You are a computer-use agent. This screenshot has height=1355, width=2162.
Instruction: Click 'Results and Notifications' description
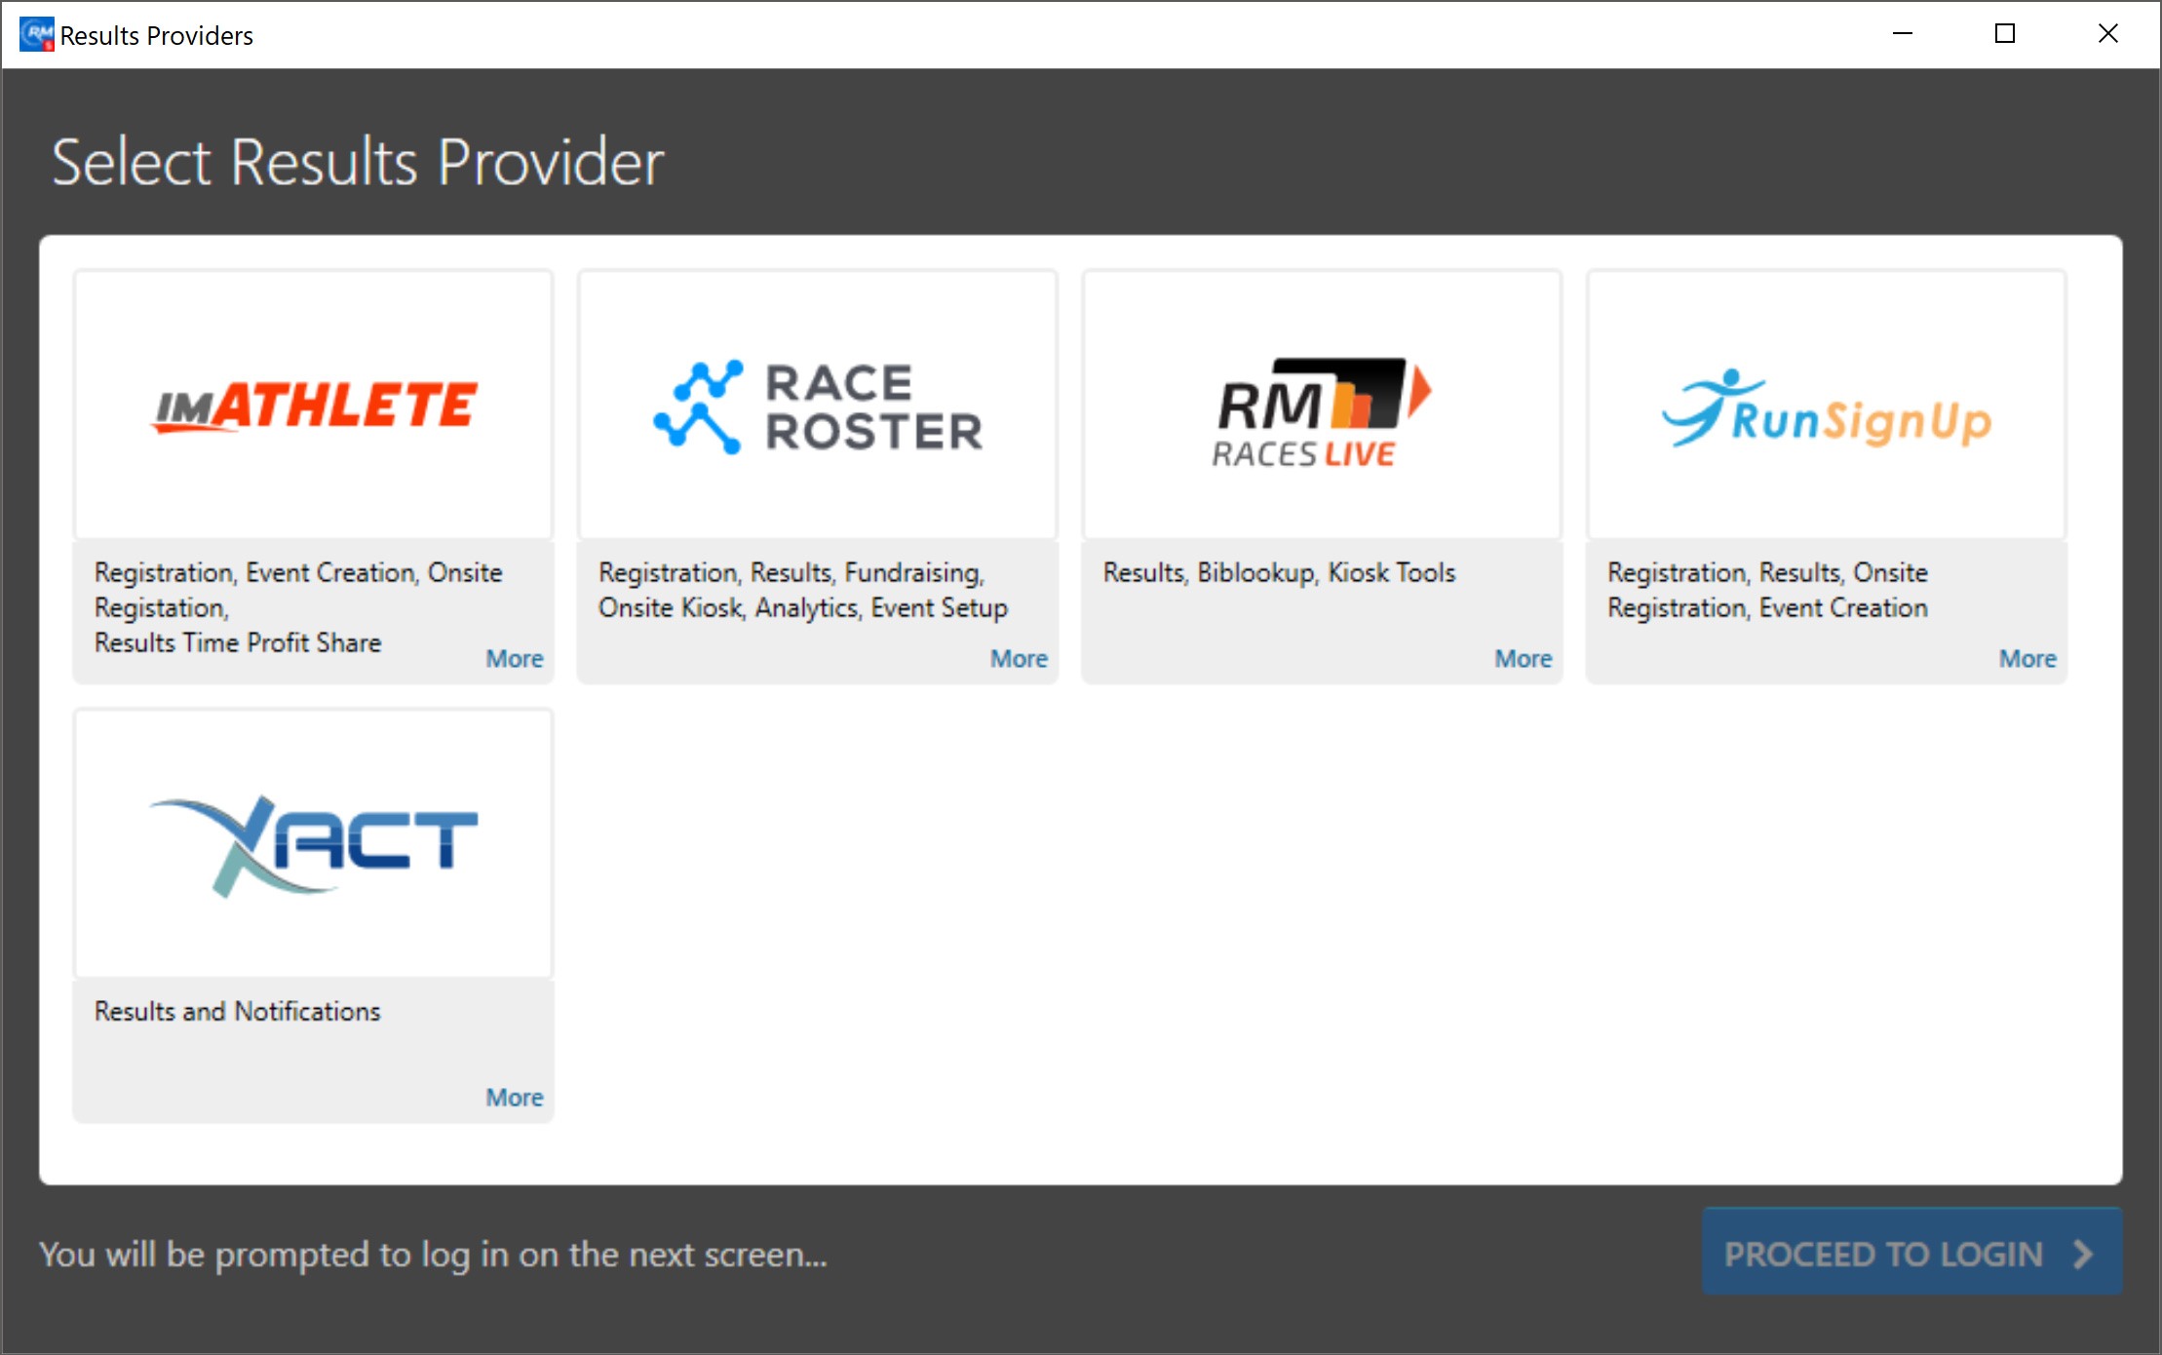pyautogui.click(x=238, y=1011)
